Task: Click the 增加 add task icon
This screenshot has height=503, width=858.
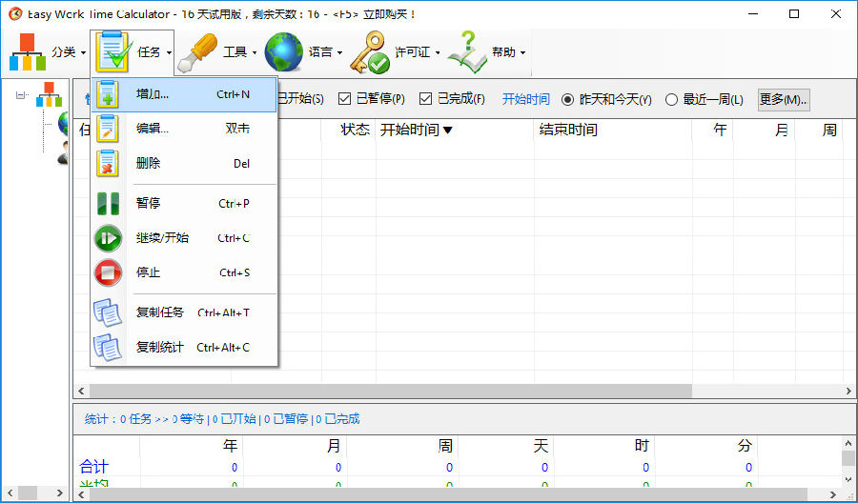Action: 107,94
